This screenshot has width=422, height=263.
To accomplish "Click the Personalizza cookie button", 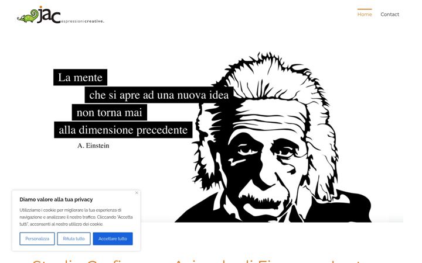I will point(37,238).
